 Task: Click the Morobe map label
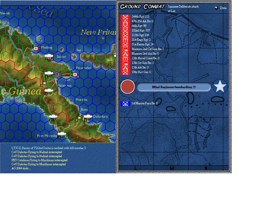tap(81, 100)
